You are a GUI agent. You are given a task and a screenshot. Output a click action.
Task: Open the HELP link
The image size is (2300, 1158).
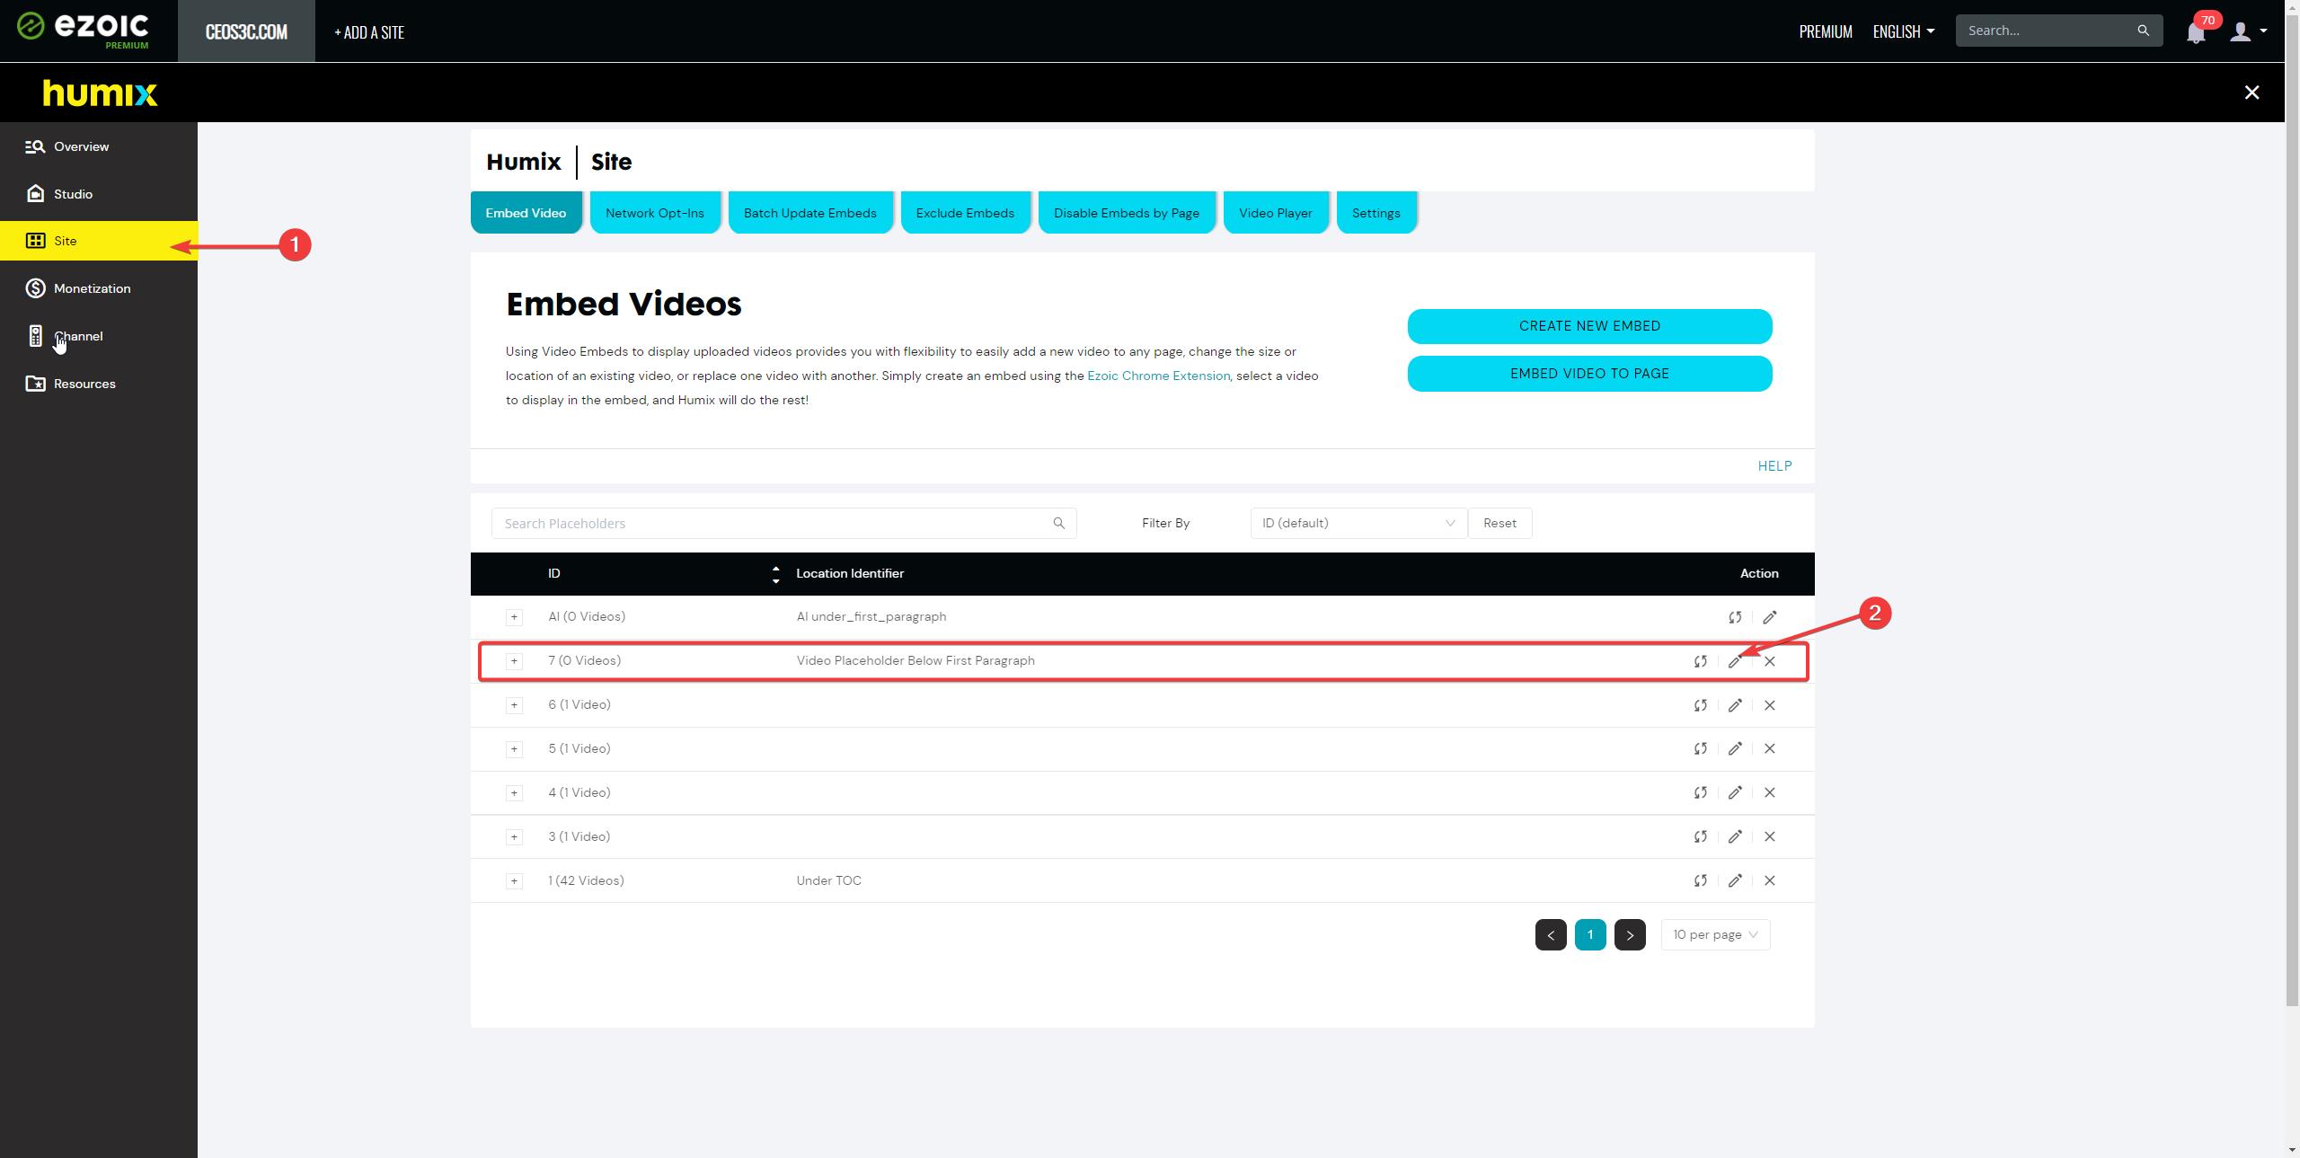coord(1774,466)
